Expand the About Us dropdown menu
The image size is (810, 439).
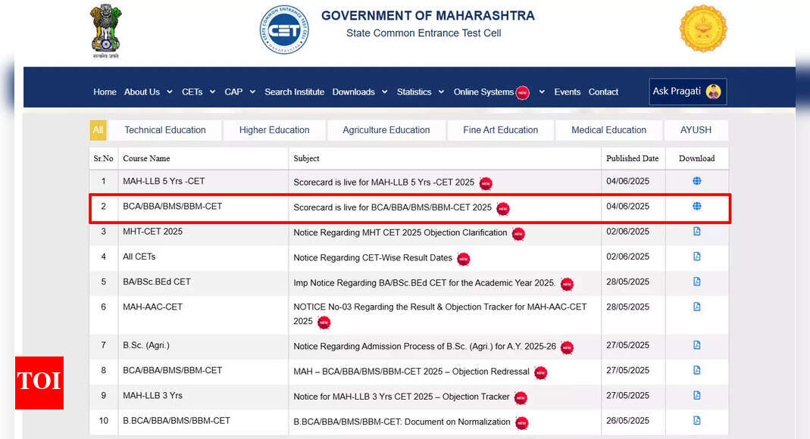(x=148, y=92)
